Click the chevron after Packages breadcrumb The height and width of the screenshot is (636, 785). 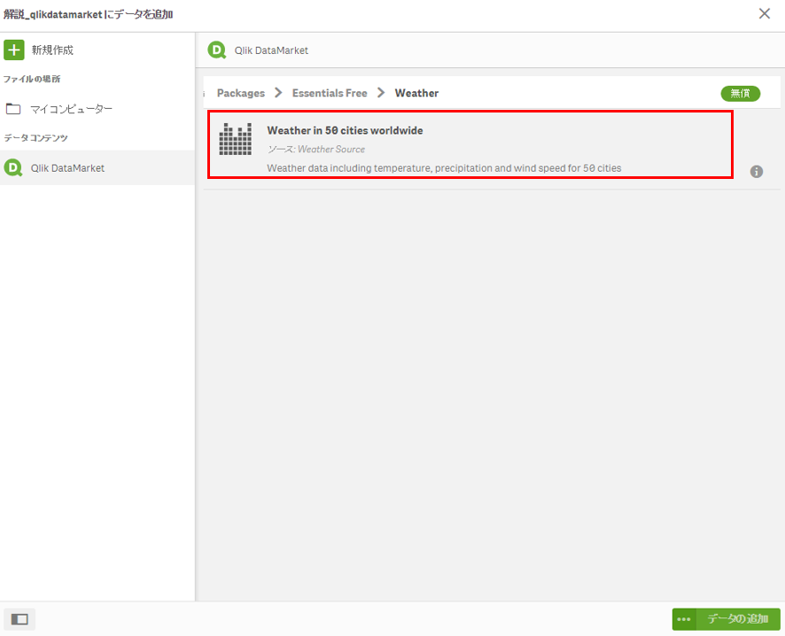click(278, 93)
